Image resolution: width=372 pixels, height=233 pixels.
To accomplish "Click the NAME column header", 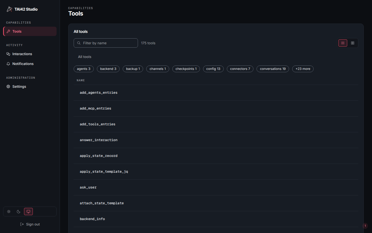I will click(x=81, y=81).
